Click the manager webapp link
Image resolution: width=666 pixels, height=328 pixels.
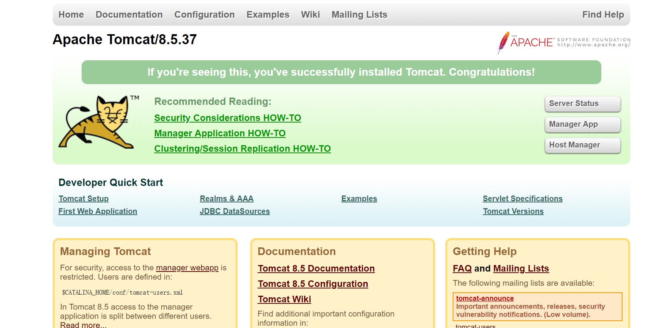click(x=187, y=268)
